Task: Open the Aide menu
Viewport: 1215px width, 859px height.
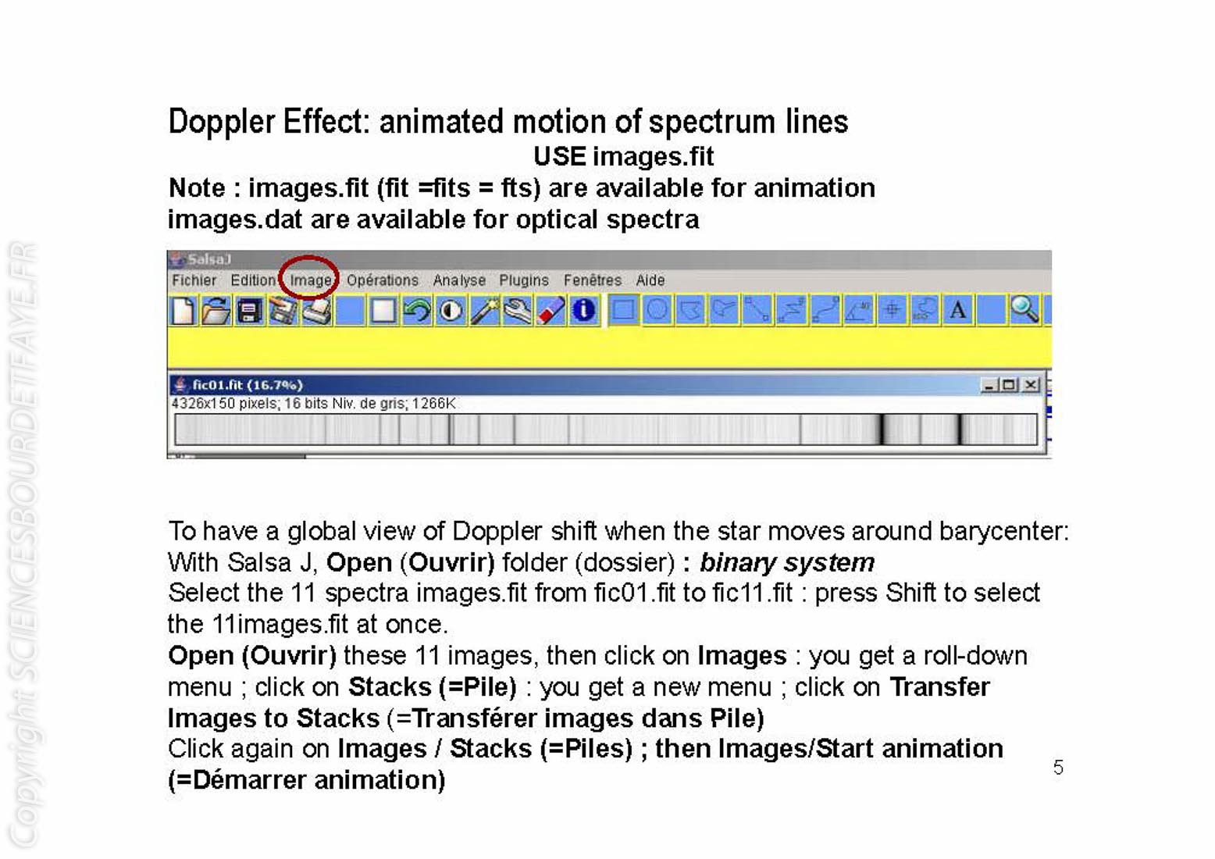Action: (x=650, y=280)
